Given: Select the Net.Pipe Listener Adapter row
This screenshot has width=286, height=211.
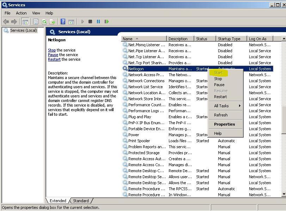Looking at the screenshot, I should coord(198,51).
